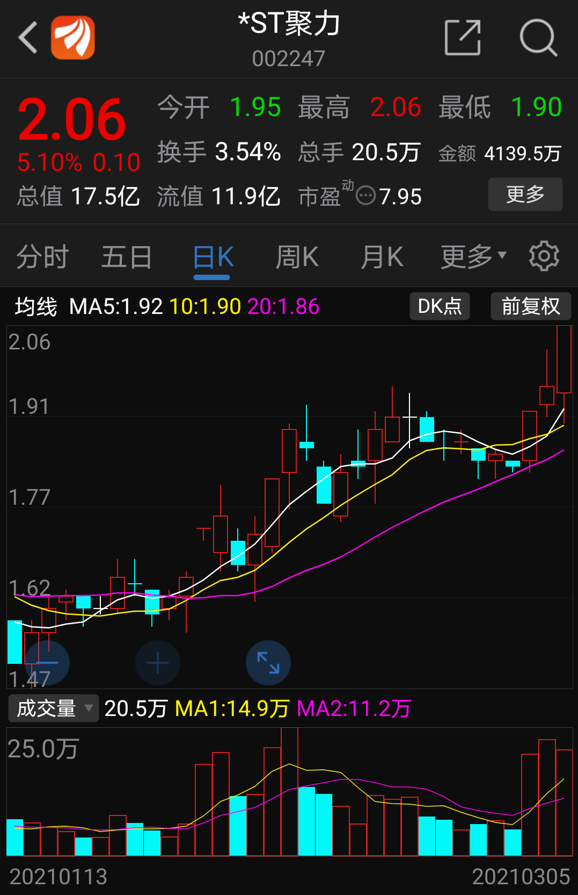Open the 成交量 indicator dropdown
578x895 pixels.
(x=54, y=708)
